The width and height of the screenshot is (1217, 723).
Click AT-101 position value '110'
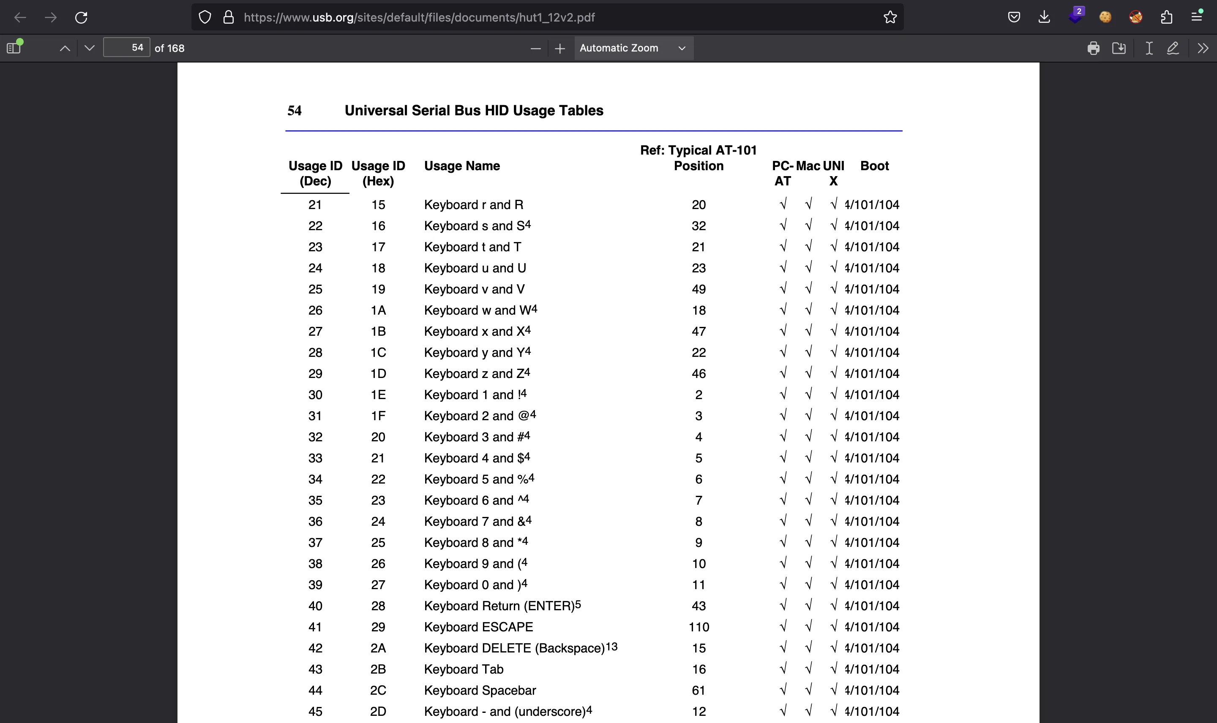point(699,627)
